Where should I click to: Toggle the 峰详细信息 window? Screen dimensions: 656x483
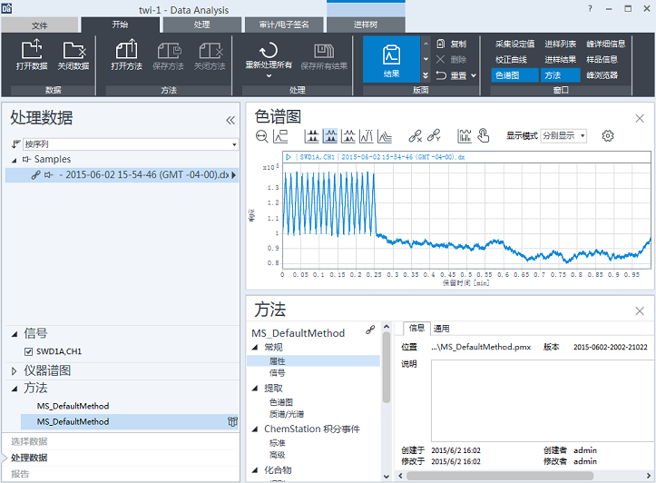pyautogui.click(x=605, y=44)
